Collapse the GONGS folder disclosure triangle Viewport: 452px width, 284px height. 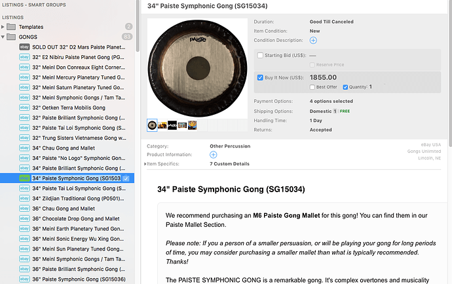click(x=3, y=37)
